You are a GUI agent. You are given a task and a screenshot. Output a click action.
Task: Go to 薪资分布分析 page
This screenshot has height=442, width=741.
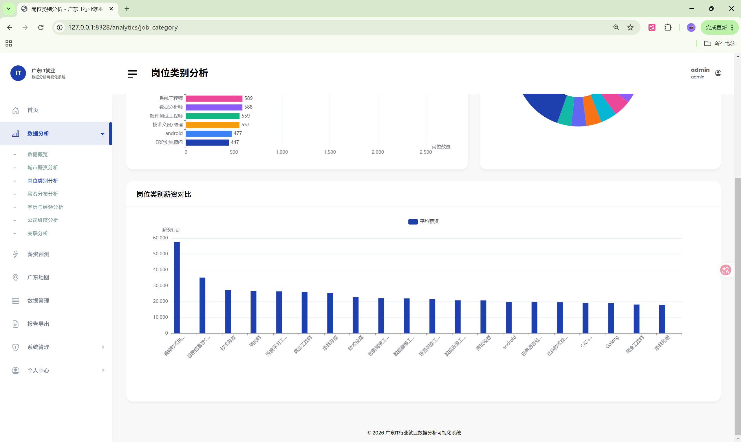(x=43, y=194)
